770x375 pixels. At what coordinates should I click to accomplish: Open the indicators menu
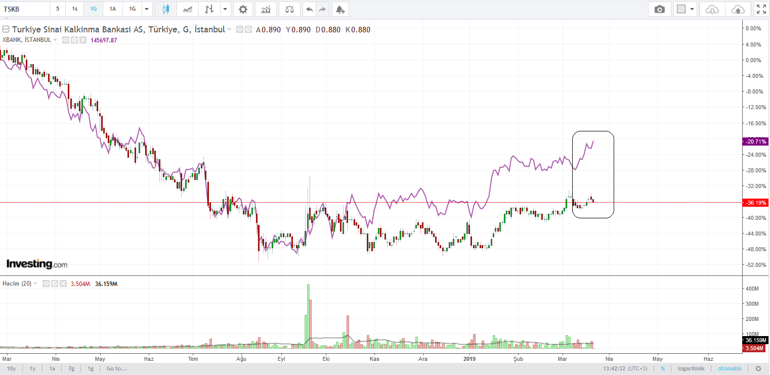click(x=266, y=9)
